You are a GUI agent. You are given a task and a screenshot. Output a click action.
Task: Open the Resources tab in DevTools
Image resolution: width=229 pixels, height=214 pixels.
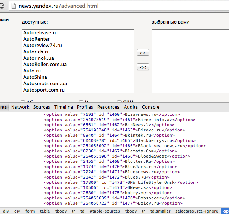pos(108,107)
